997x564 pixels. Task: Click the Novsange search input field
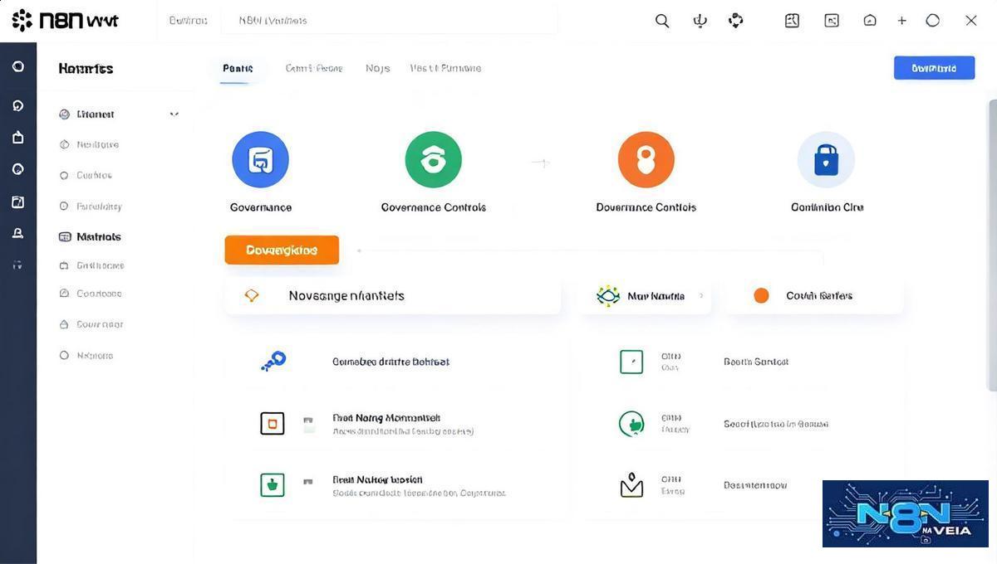392,295
